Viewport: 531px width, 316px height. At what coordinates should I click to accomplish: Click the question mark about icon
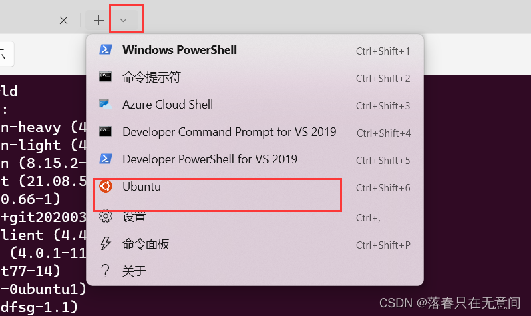[x=106, y=271]
